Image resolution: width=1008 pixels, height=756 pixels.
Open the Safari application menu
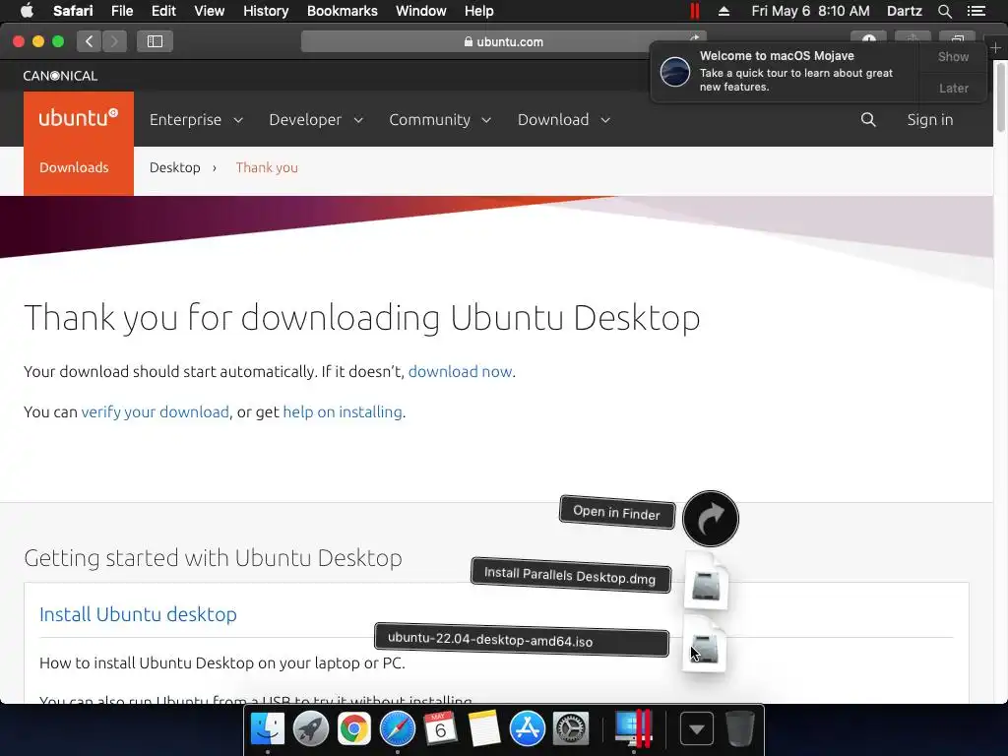point(73,11)
